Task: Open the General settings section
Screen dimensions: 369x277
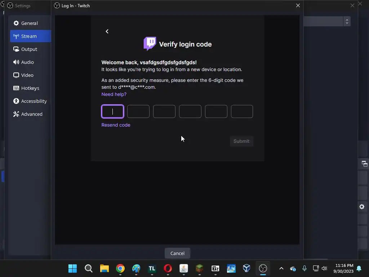Action: tap(30, 23)
